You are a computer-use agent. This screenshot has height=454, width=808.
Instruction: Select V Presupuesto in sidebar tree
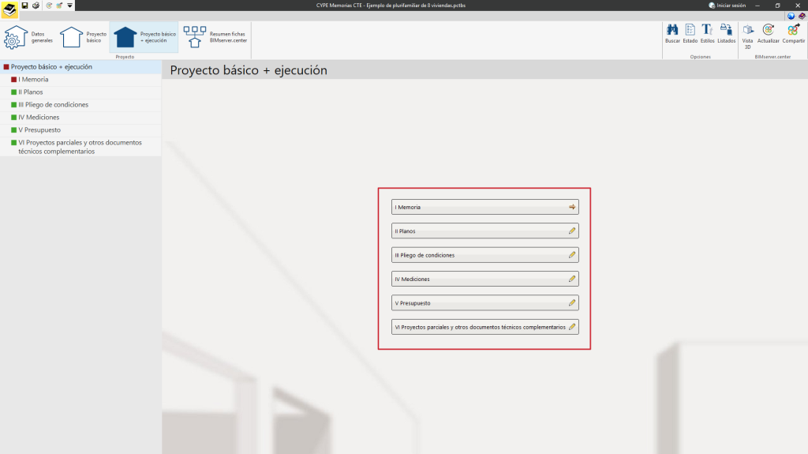pyautogui.click(x=81, y=130)
